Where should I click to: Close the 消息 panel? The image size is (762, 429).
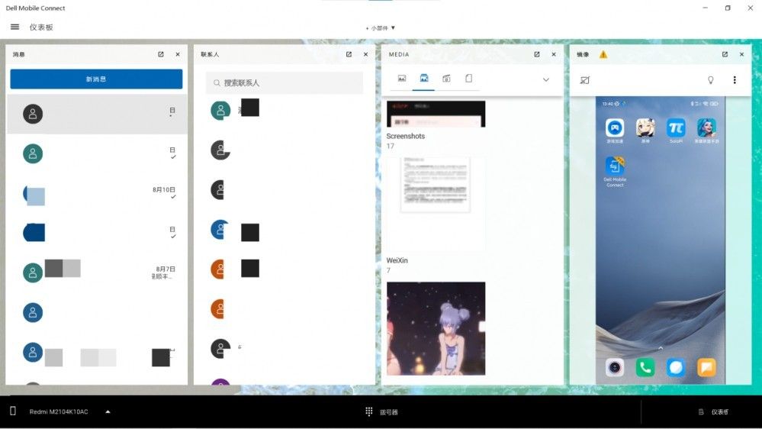click(x=178, y=54)
